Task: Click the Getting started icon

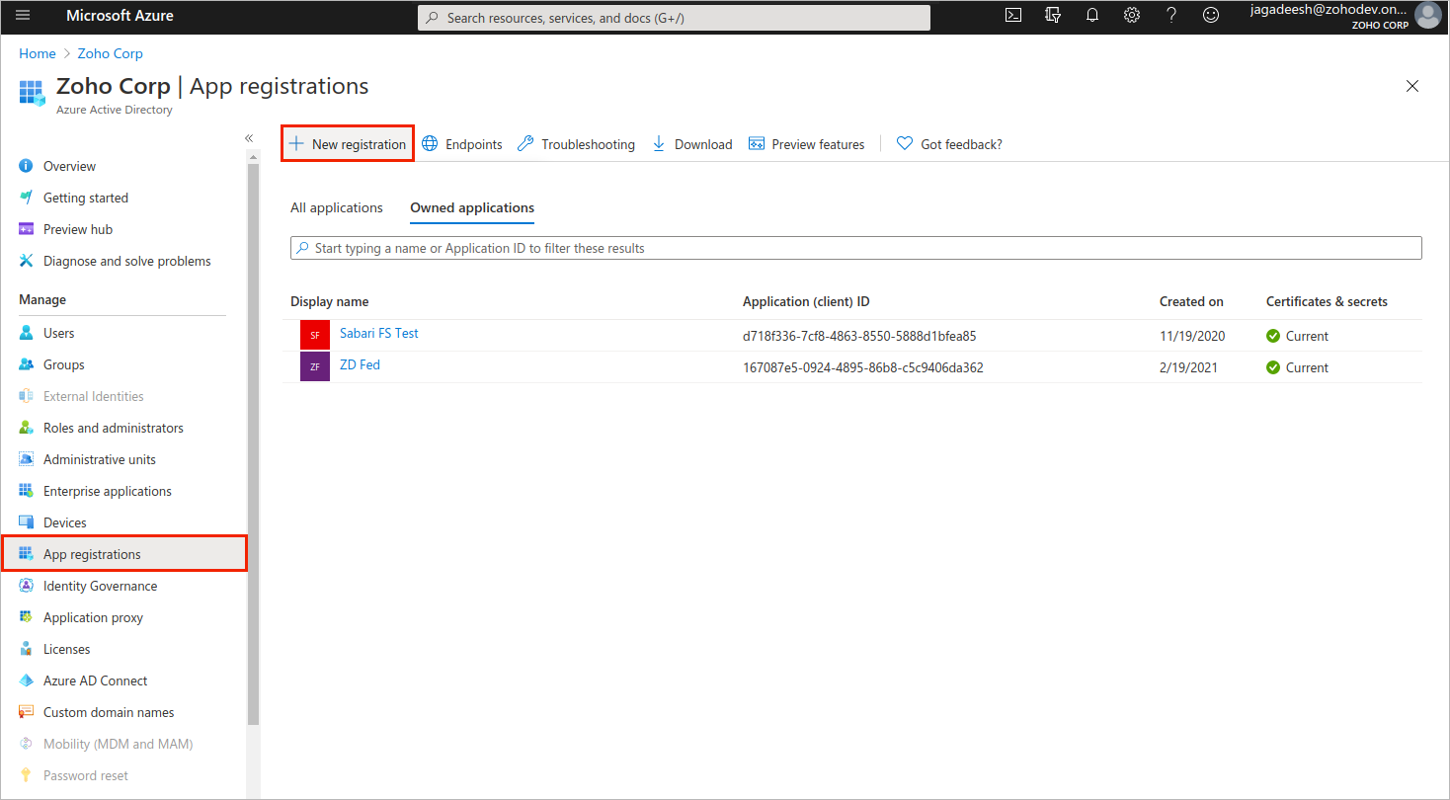Action: [27, 198]
